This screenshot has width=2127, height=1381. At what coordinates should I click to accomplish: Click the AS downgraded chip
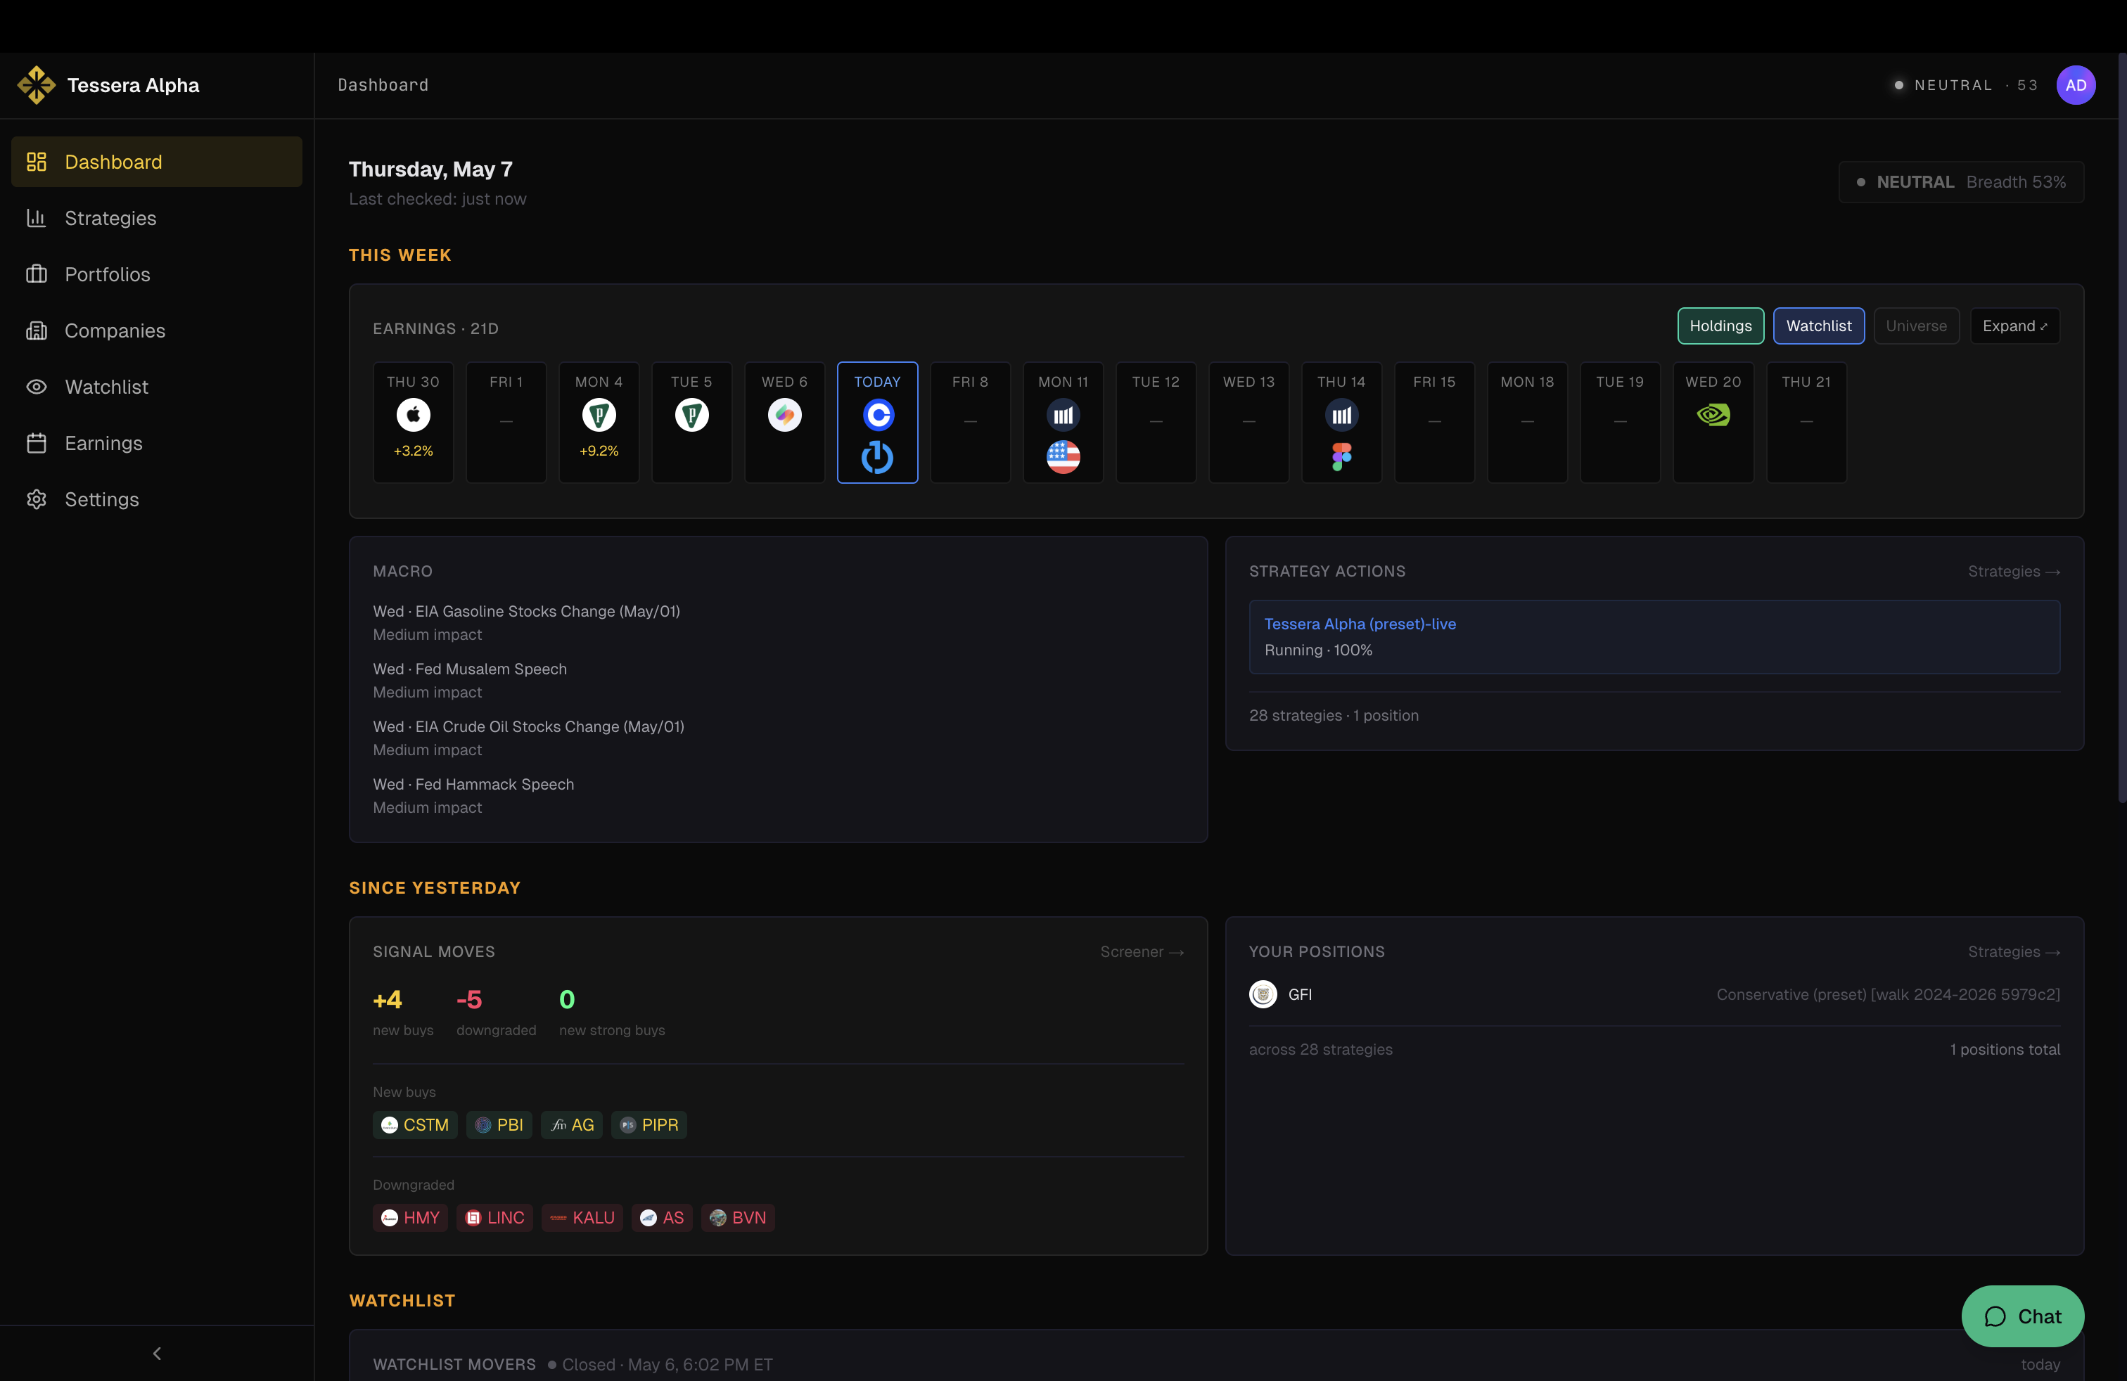point(663,1218)
